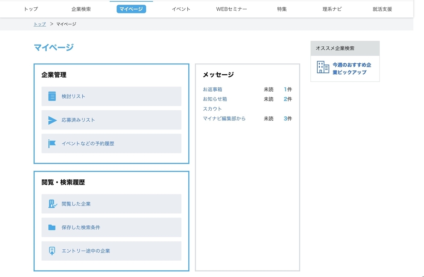The image size is (424, 277).
Task: Open the 応募済みリスト button
Action: (111, 120)
